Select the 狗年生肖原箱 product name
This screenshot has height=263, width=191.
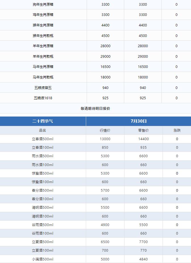click(x=43, y=5)
